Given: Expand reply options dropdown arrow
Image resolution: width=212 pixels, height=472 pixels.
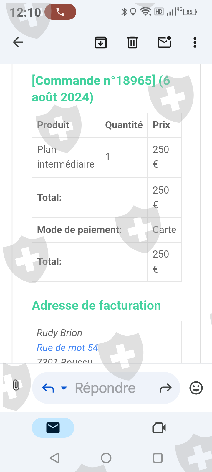Looking at the screenshot, I should click(64, 388).
